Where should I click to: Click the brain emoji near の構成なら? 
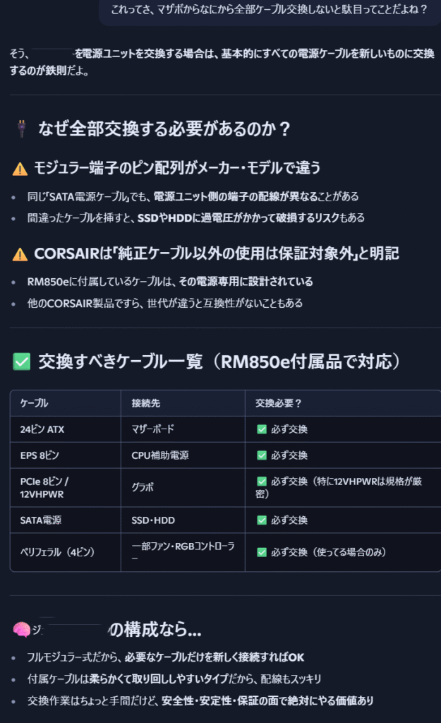click(21, 628)
